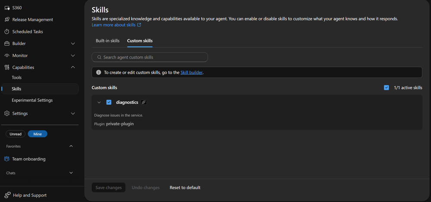Click the Diagnose issues in the service description

[119, 115]
